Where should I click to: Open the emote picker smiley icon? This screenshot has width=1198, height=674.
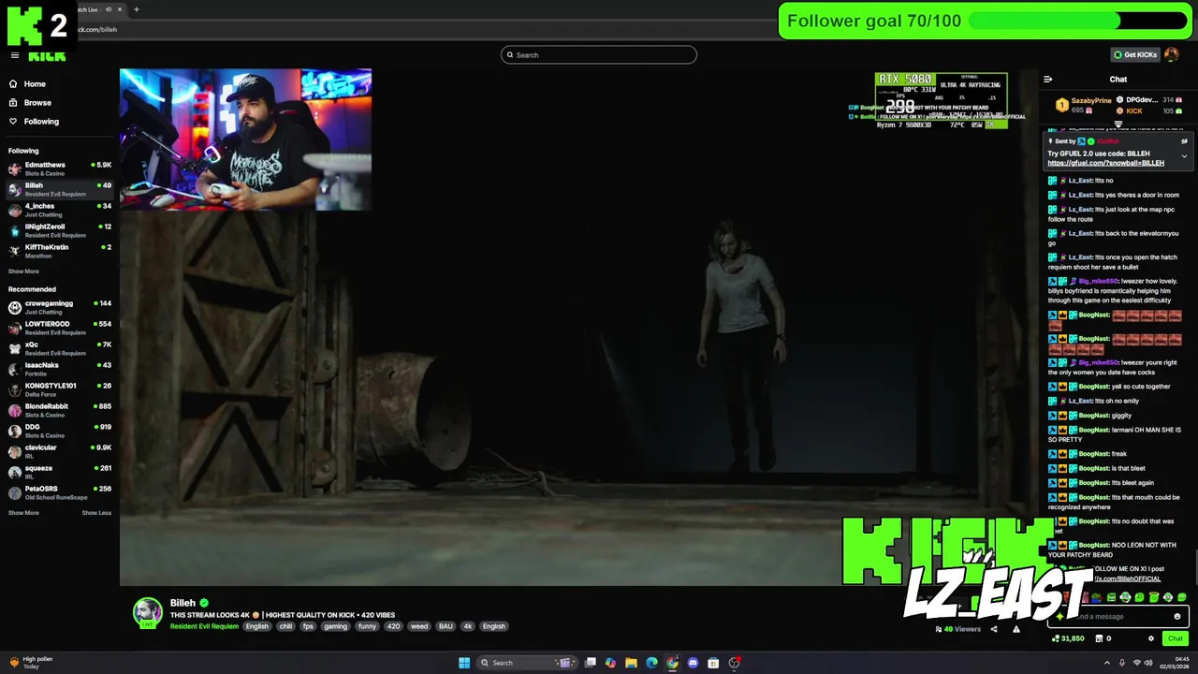tap(1177, 617)
